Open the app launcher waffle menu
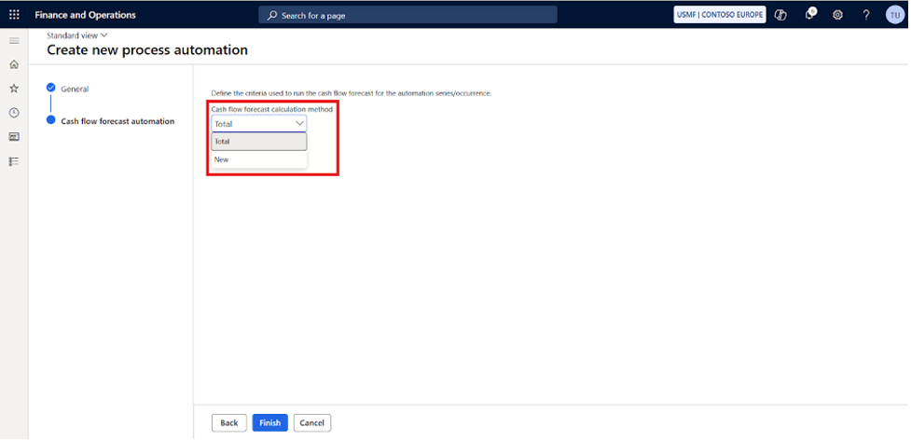 pyautogui.click(x=14, y=15)
